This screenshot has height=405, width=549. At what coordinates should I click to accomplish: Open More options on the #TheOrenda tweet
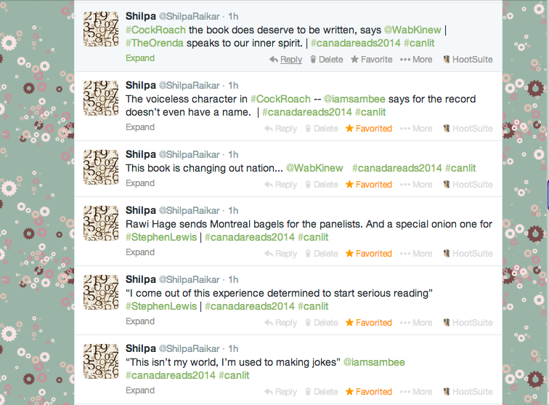[416, 60]
